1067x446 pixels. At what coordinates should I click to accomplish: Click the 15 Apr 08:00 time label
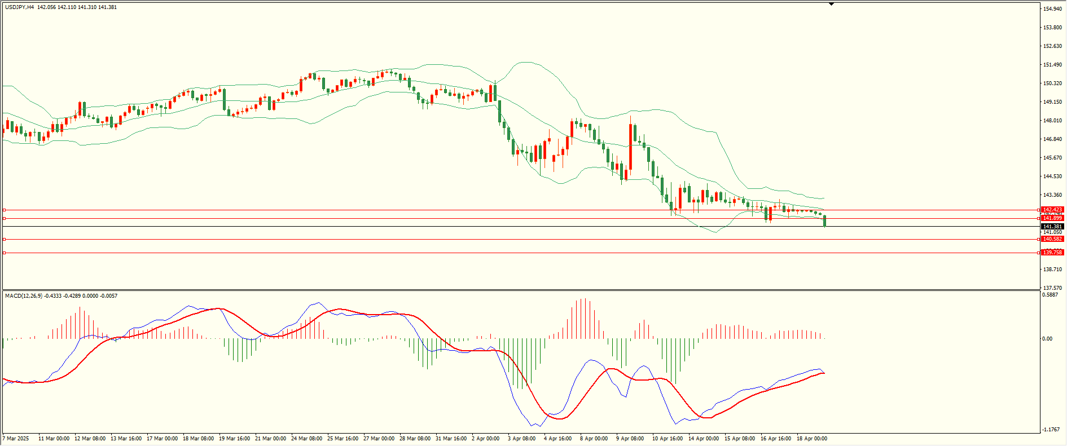740,439
